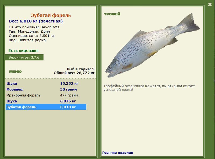
Task: Select the Мраморная форель 477 грамм row
Action: pos(46,95)
